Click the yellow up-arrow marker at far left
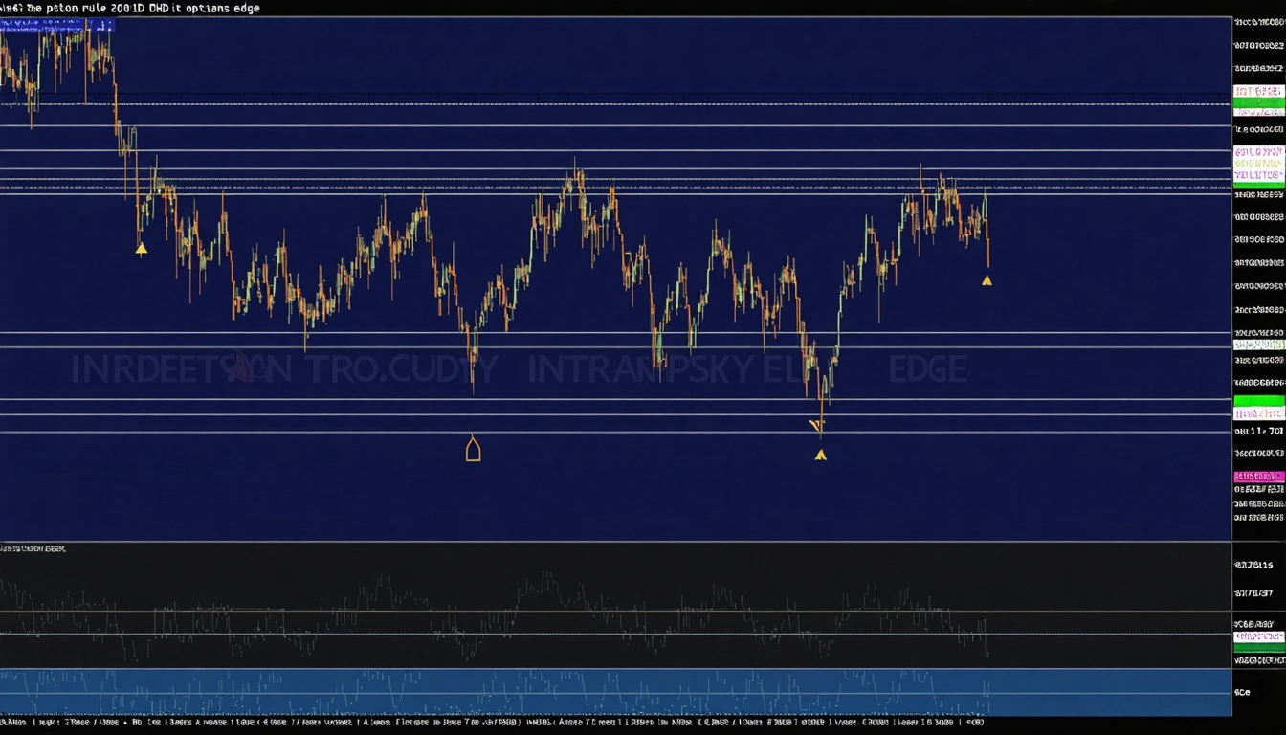 pyautogui.click(x=142, y=249)
